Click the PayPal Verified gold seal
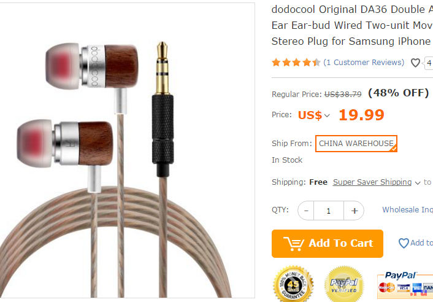 (344, 284)
